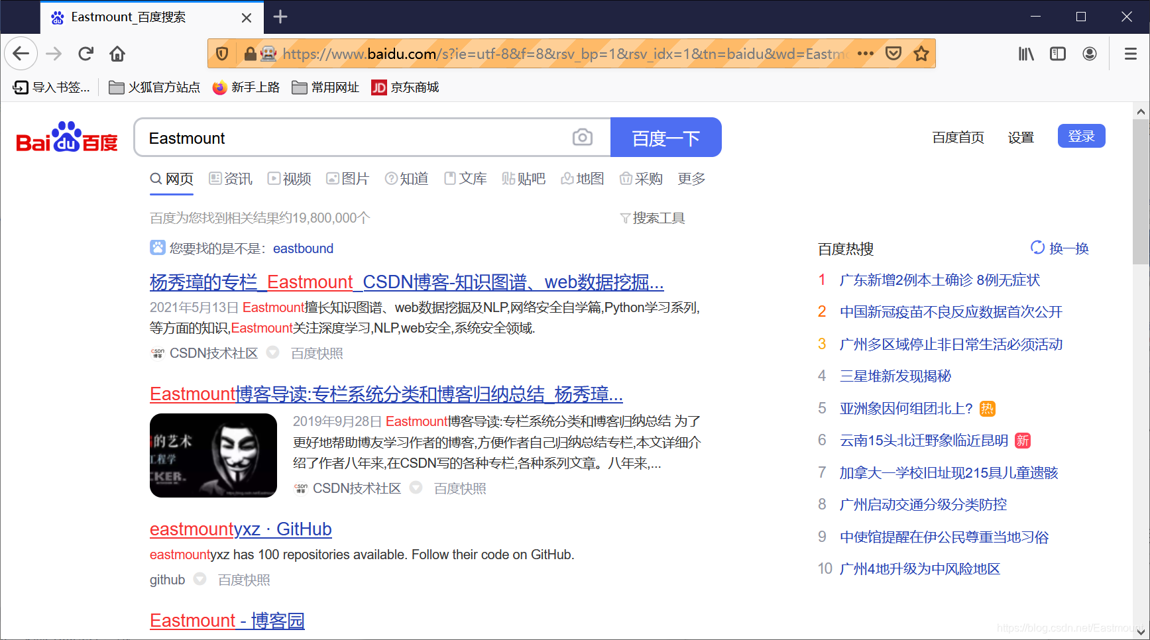Screen dimensions: 1150x640
Task: Open a new tab with plus button
Action: tap(280, 17)
